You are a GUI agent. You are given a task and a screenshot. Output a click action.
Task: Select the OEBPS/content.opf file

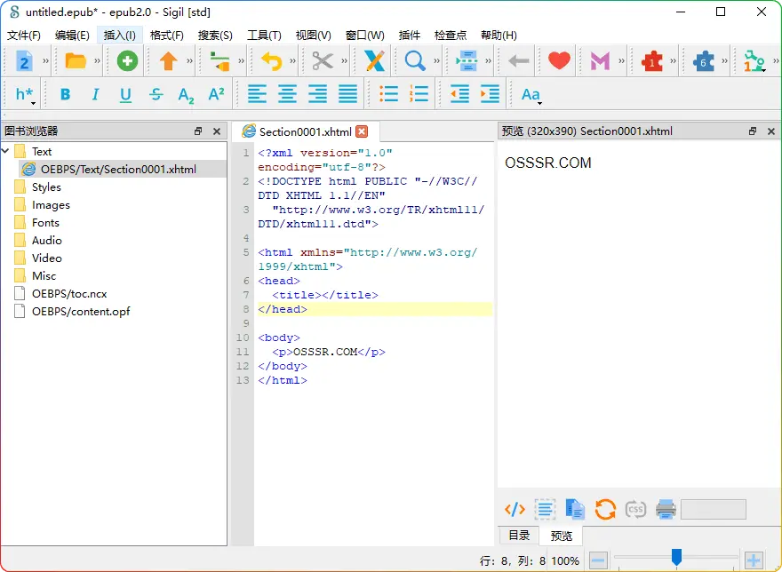[81, 311]
